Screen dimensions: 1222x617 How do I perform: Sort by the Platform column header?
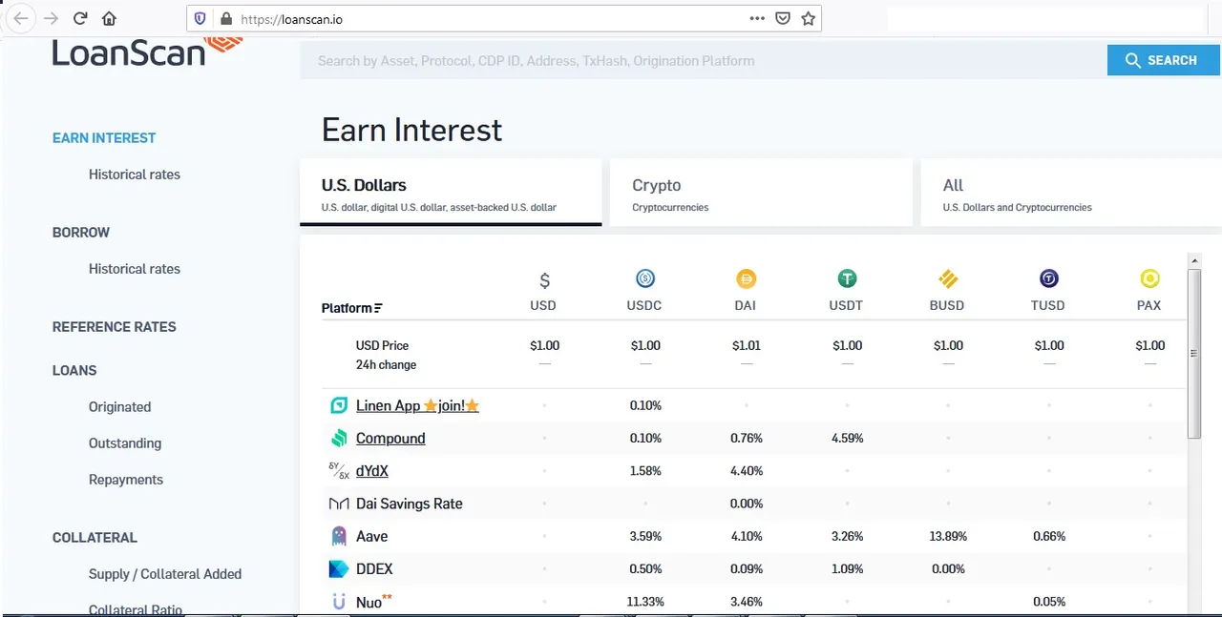(352, 308)
